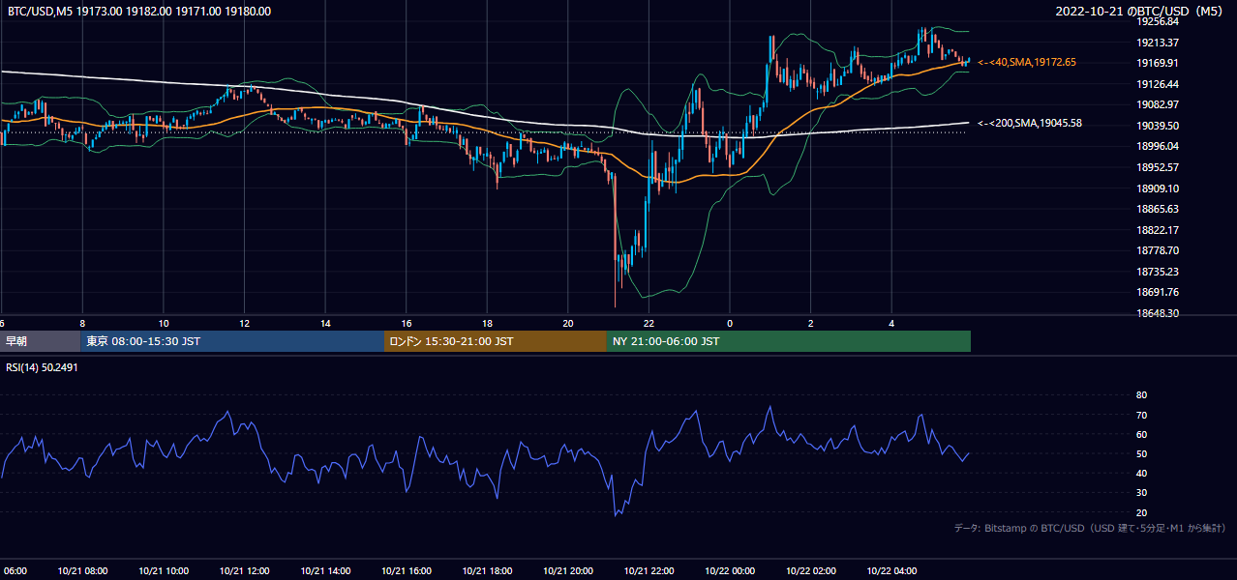Click the NY 21:00-06:00 JST session bar
The width and height of the screenshot is (1237, 580).
click(x=789, y=341)
